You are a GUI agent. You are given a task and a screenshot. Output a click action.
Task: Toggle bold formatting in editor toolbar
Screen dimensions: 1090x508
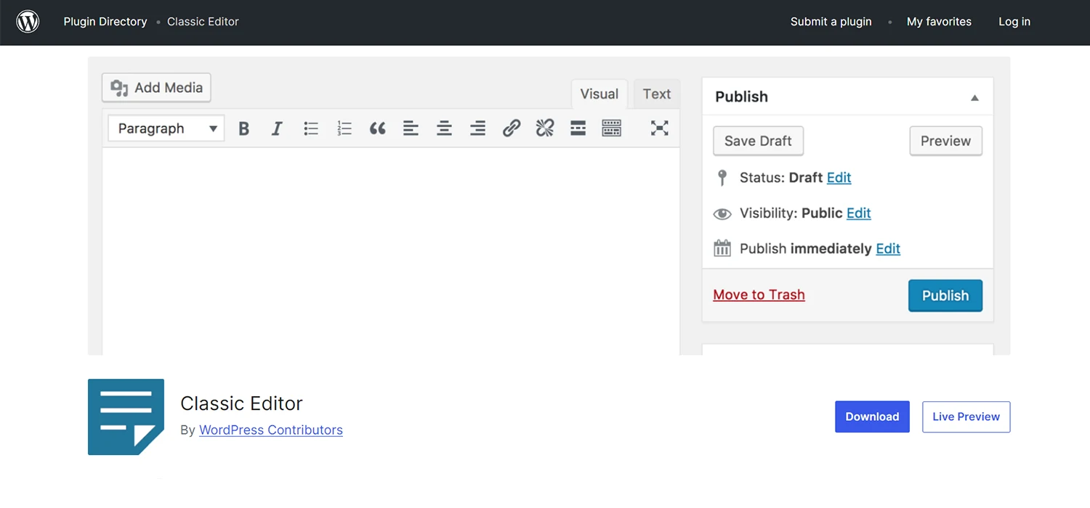(x=244, y=129)
